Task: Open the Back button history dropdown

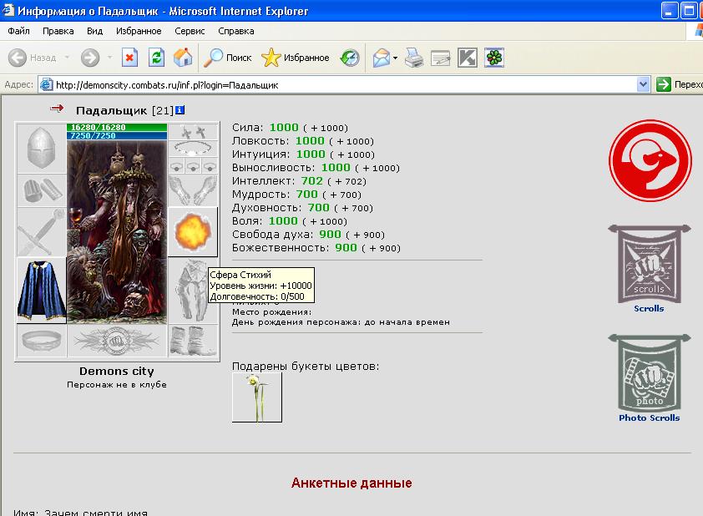Action: (x=67, y=58)
